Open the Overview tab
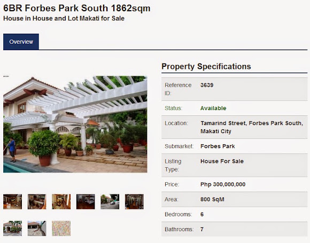The height and width of the screenshot is (243, 310). point(21,42)
